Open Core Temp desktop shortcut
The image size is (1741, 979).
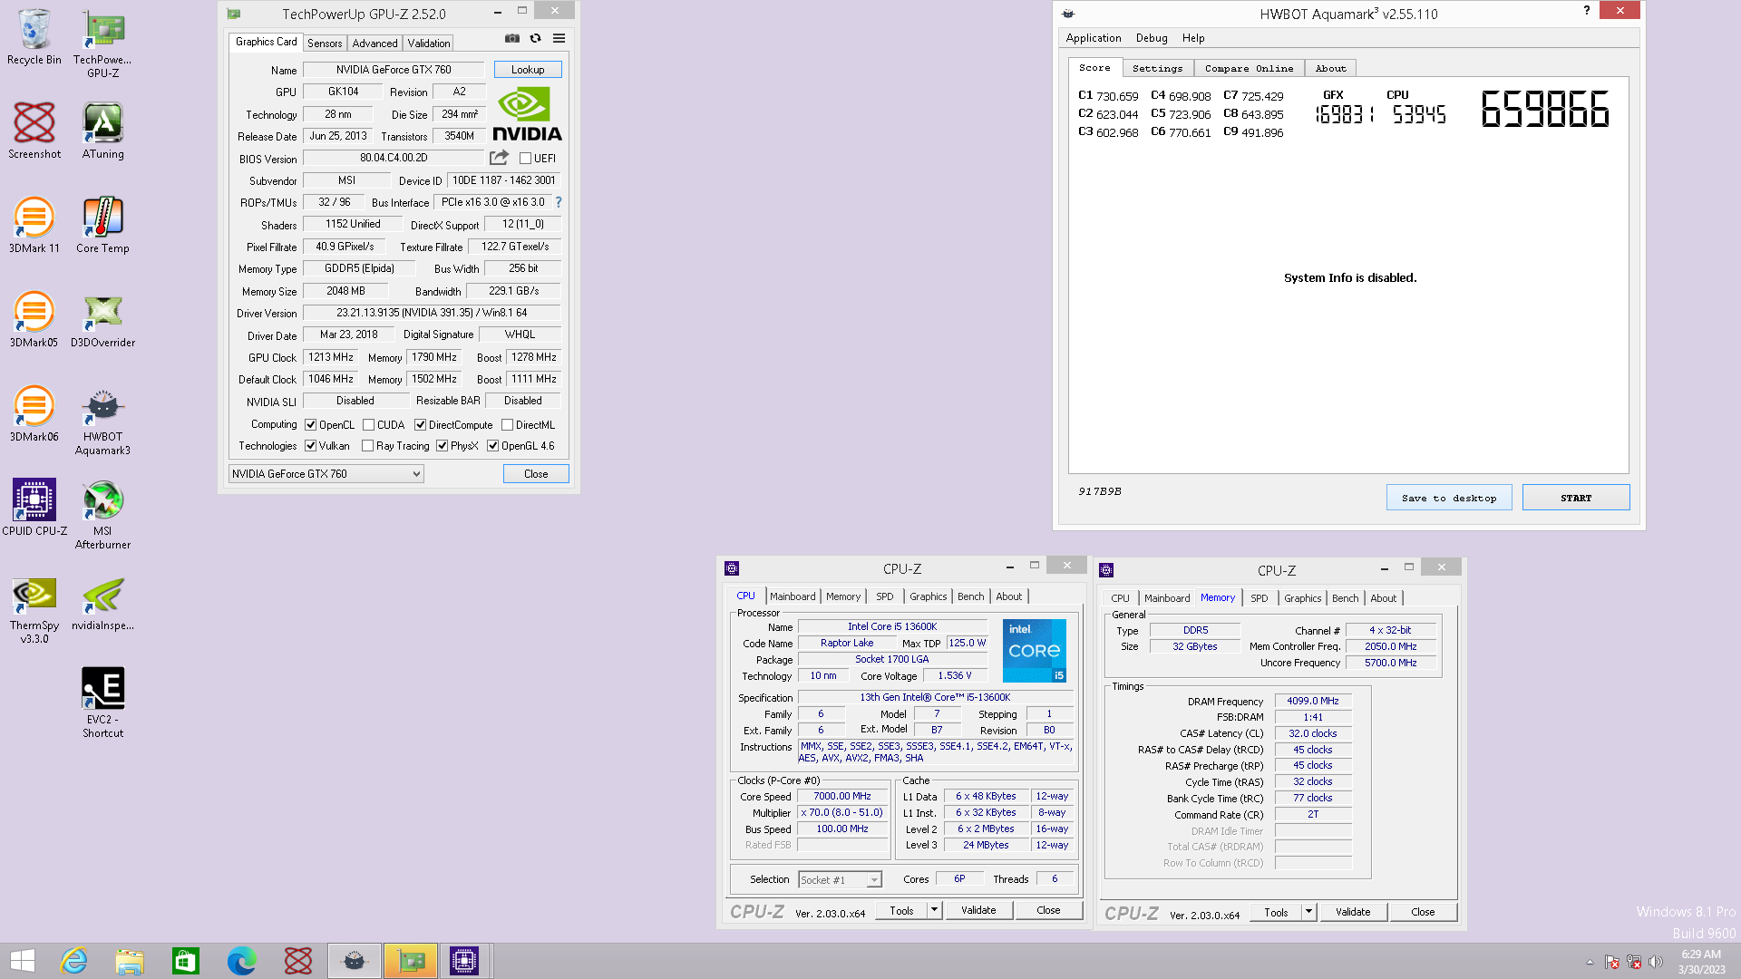click(102, 226)
